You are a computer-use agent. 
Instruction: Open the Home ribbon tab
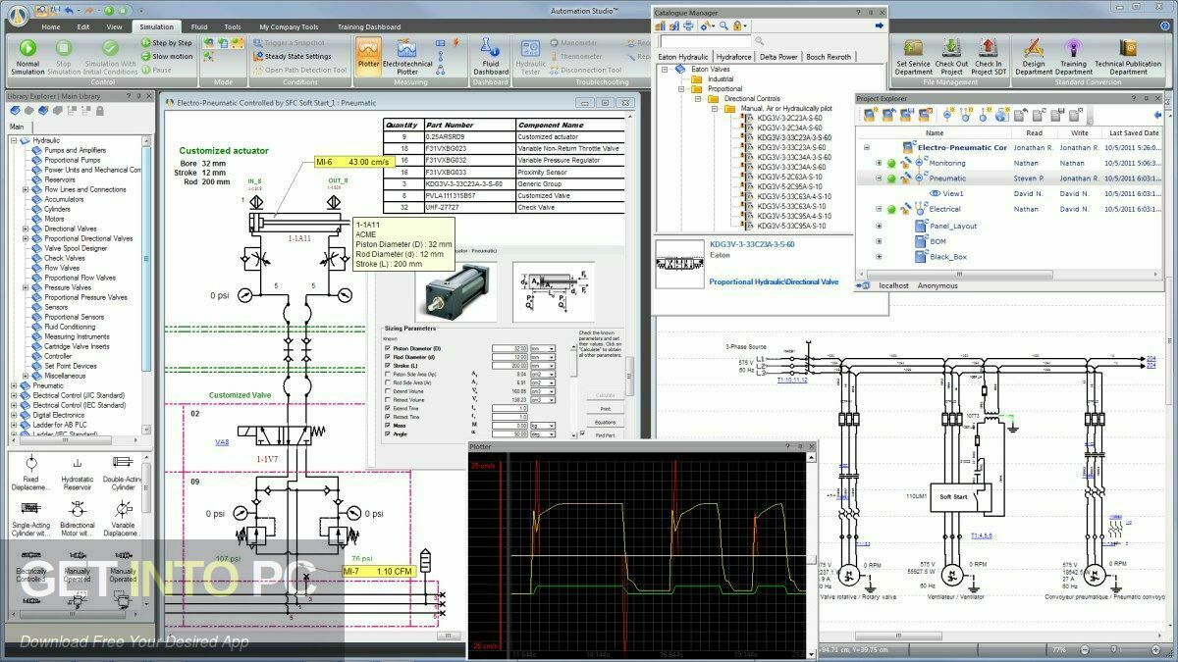50,26
